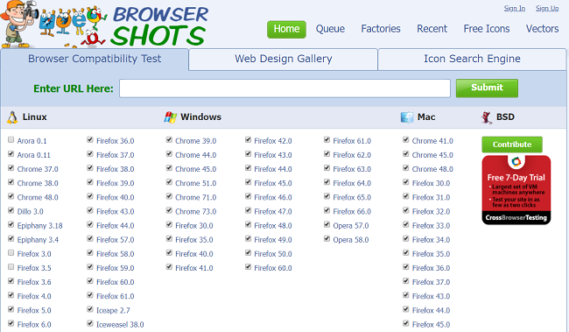Screen dimensions: 569x332
Task: Uncheck Firefox 6.0
Action: point(11,323)
